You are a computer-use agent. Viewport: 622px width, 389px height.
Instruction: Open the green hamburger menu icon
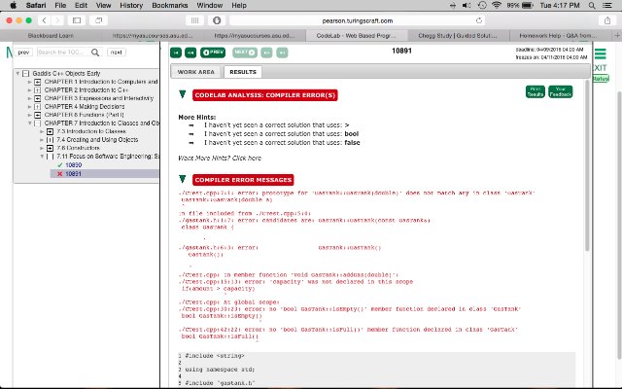tap(601, 53)
